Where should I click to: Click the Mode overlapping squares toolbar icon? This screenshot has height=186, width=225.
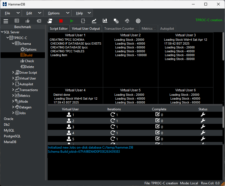(x=116, y=21)
